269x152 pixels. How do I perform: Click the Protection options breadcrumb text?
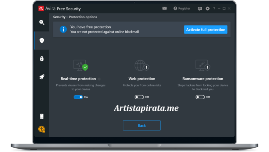[x=83, y=17]
